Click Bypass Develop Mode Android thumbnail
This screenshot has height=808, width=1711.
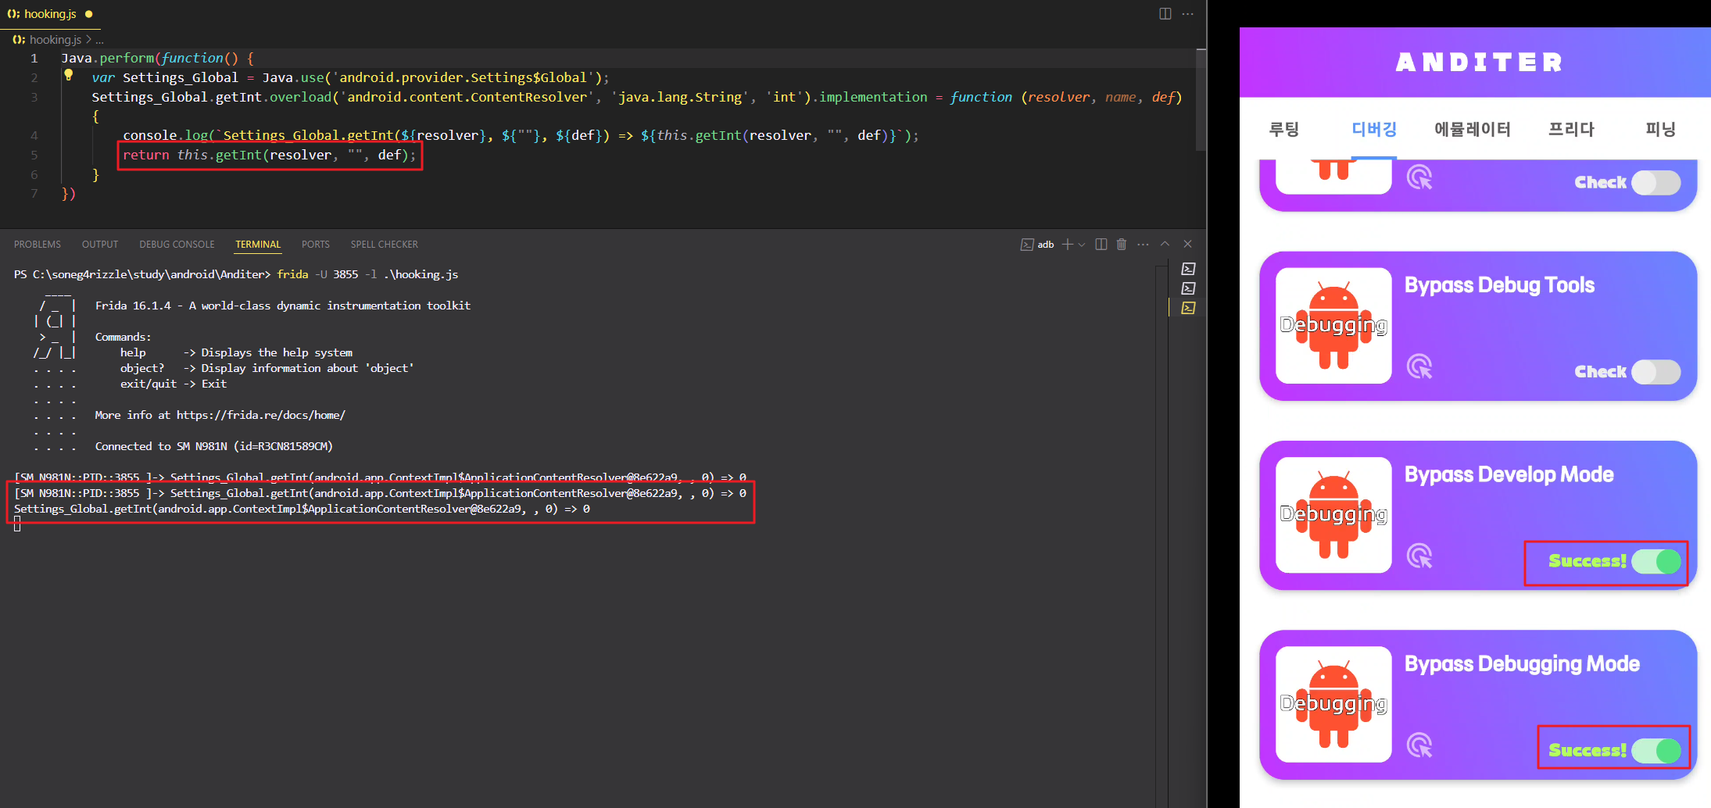(x=1333, y=515)
